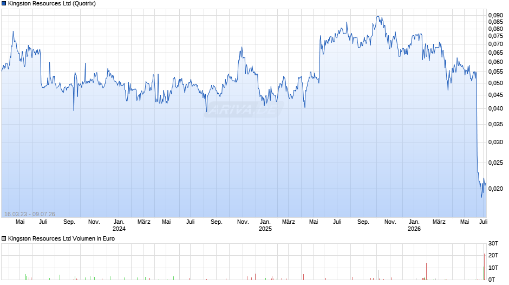Click the blue Kingston Resources legend square
The height and width of the screenshot is (285, 509).
point(4,4)
